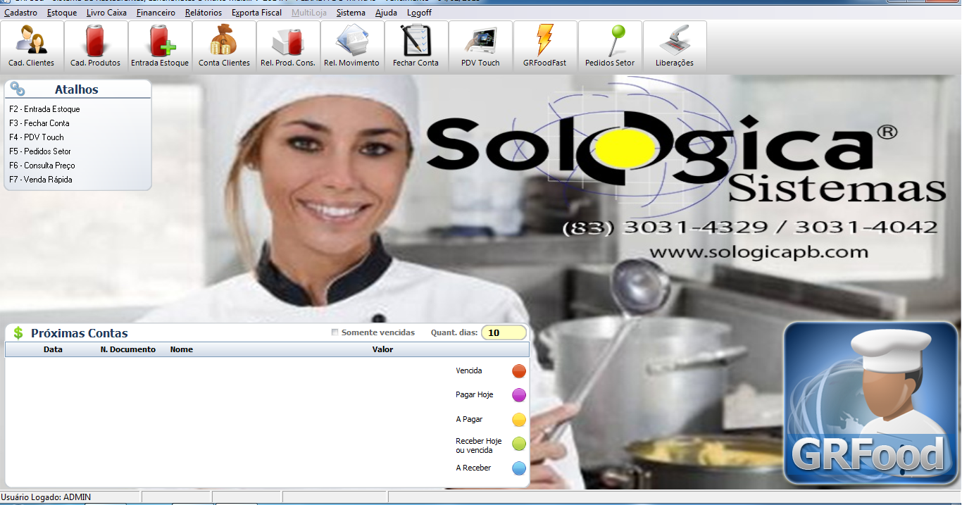
Task: Click the Próximas Contas panel title
Action: [x=80, y=333]
